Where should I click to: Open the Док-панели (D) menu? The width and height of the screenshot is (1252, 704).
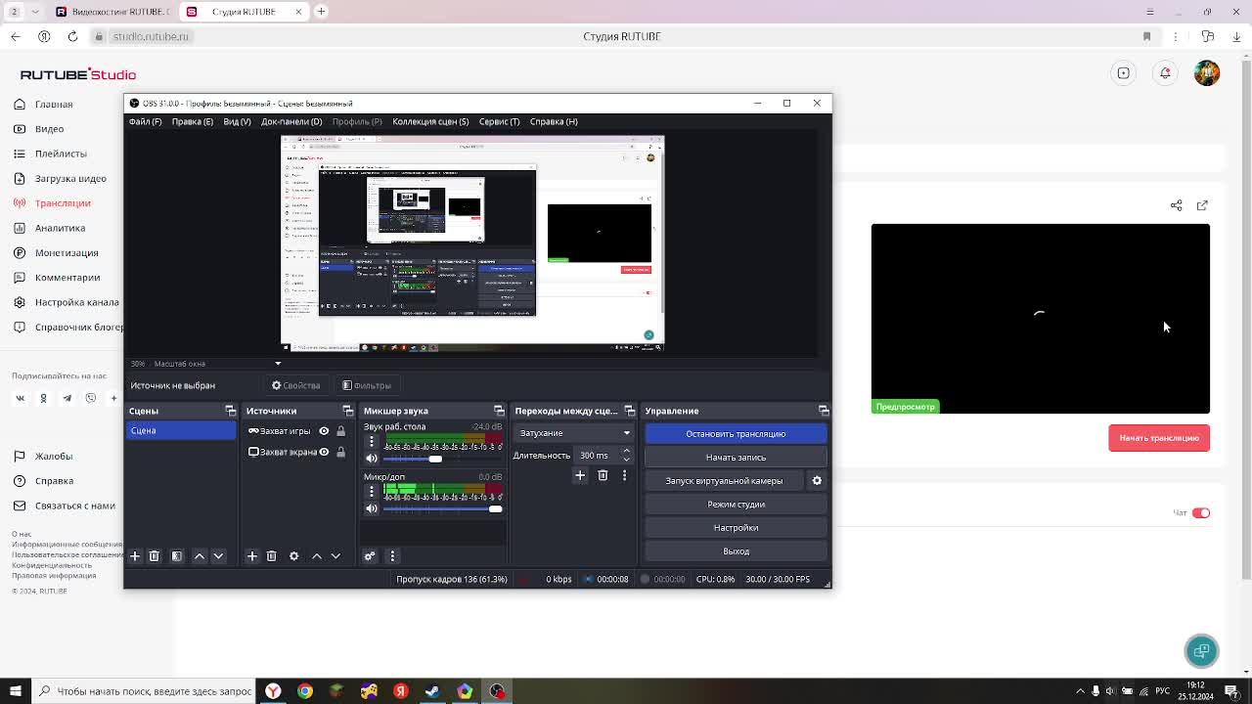click(291, 121)
